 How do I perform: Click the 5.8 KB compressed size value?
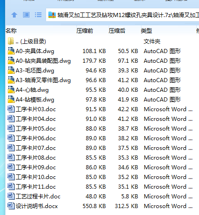click(130, 197)
